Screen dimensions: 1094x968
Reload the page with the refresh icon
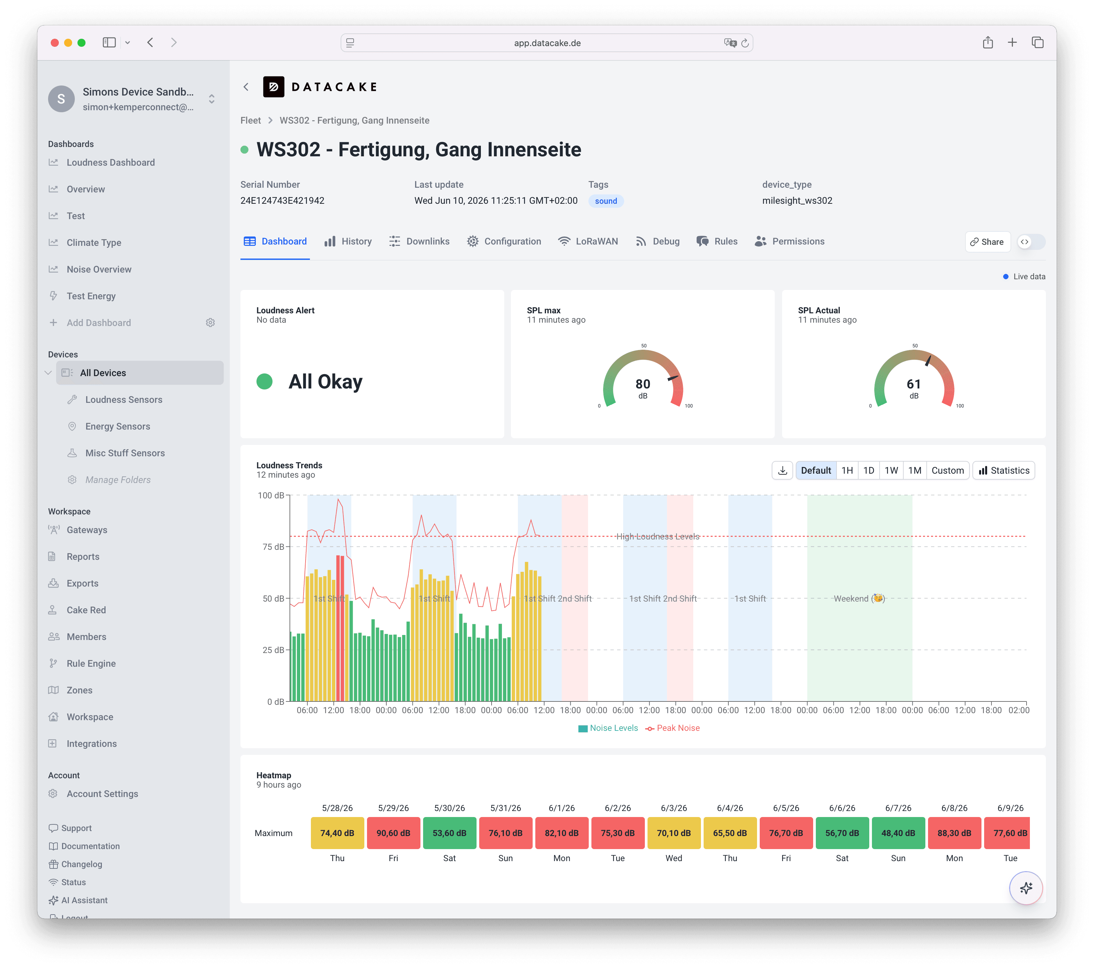coord(744,43)
